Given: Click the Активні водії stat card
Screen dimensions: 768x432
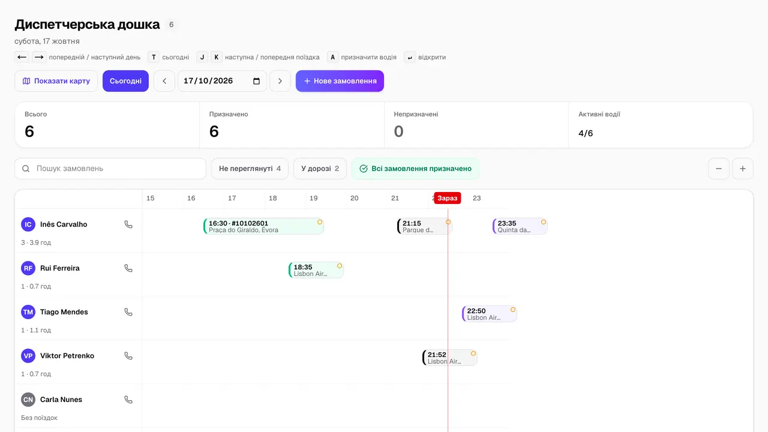Looking at the screenshot, I should pos(661,125).
